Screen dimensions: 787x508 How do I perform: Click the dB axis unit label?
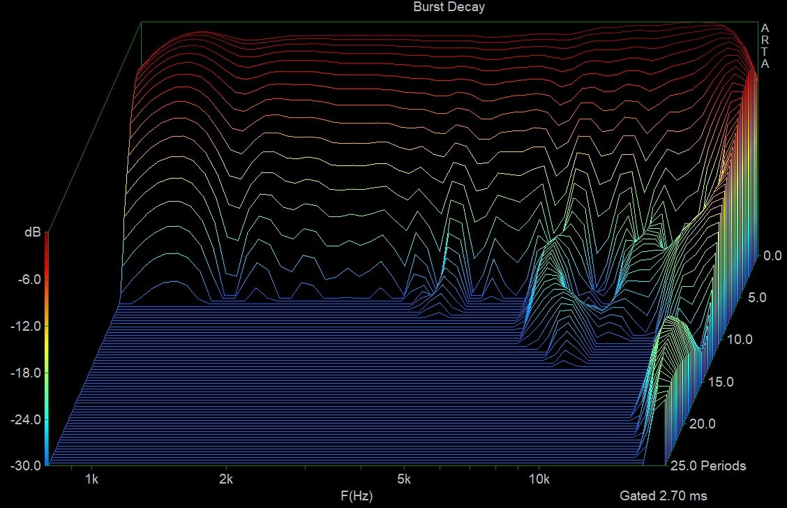(x=32, y=234)
